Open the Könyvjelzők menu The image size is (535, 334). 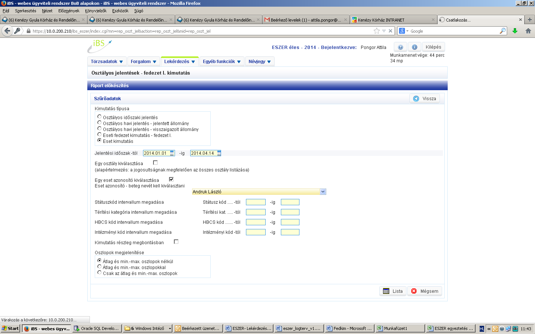coord(96,11)
